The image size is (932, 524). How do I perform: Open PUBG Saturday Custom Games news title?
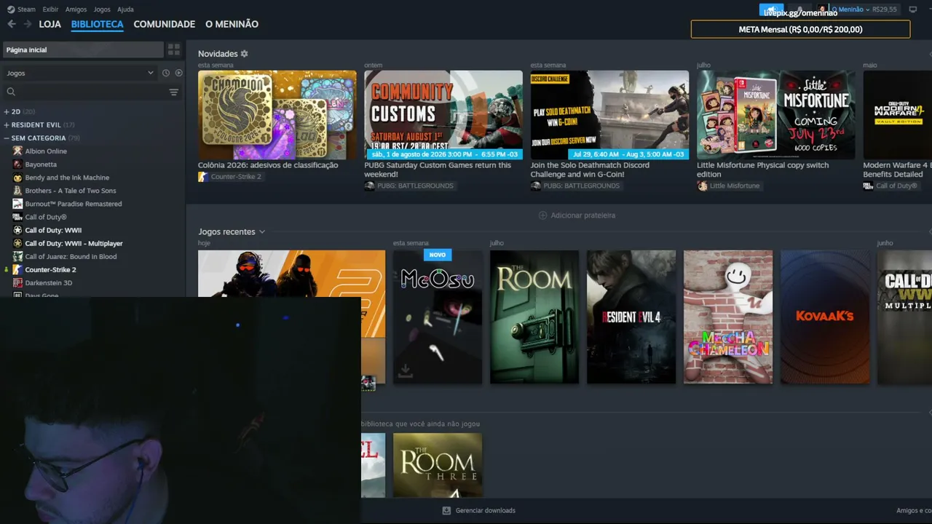[x=438, y=170]
